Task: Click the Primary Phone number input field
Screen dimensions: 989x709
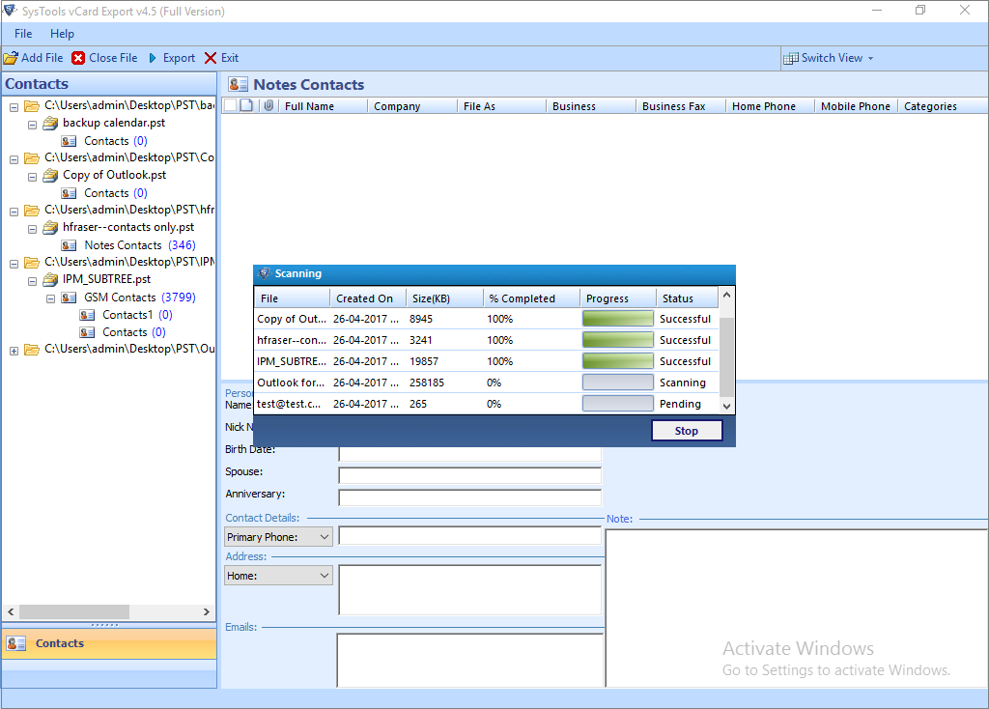Action: coord(470,536)
